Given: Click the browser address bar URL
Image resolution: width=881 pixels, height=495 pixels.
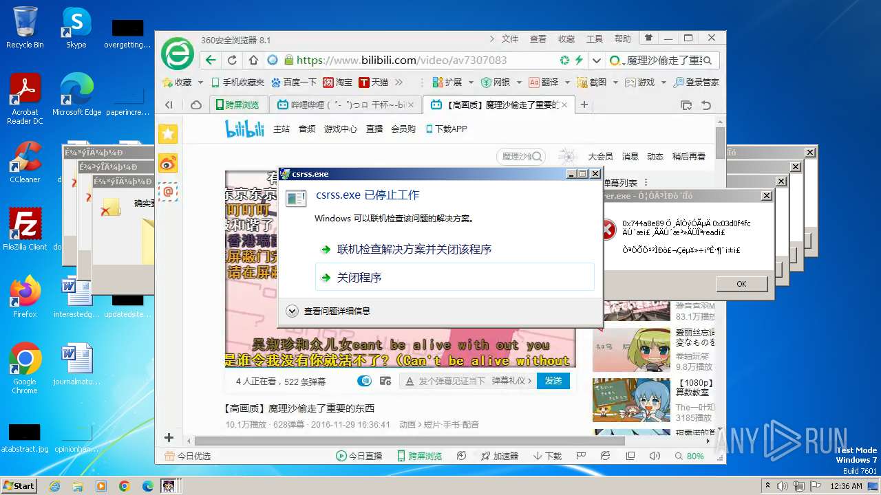Looking at the screenshot, I should pyautogui.click(x=401, y=60).
